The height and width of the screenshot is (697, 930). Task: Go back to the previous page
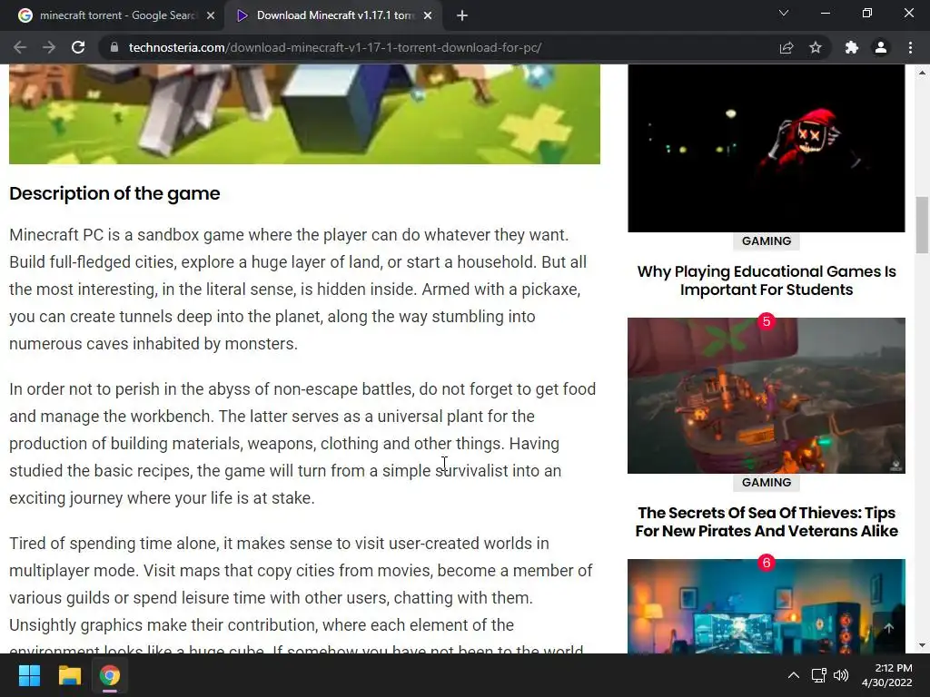point(20,47)
